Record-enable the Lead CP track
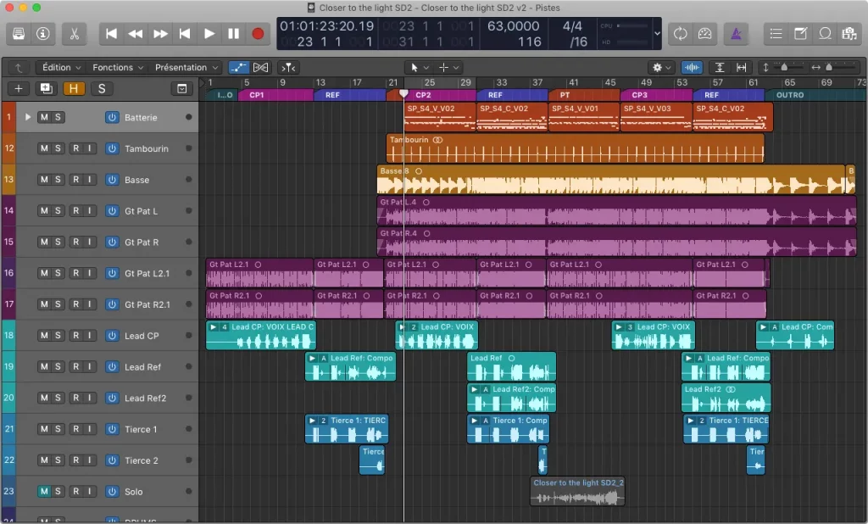The height and width of the screenshot is (524, 868). pyautogui.click(x=75, y=336)
